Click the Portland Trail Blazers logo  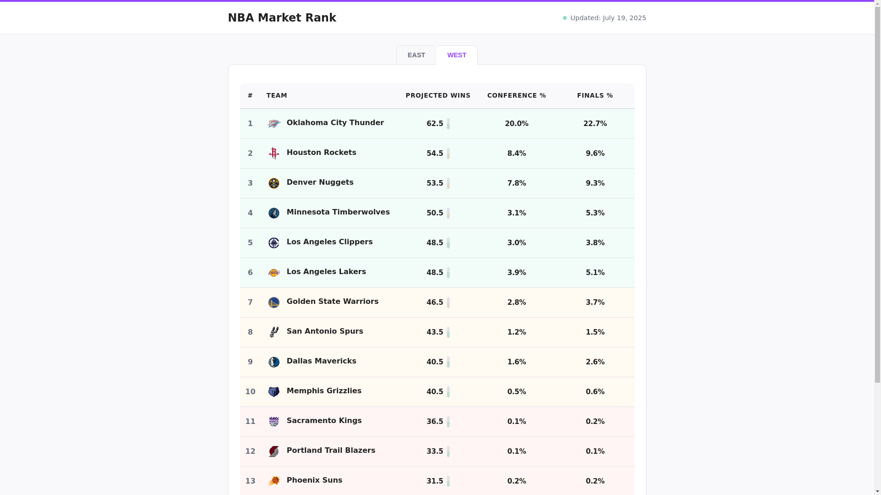click(274, 451)
